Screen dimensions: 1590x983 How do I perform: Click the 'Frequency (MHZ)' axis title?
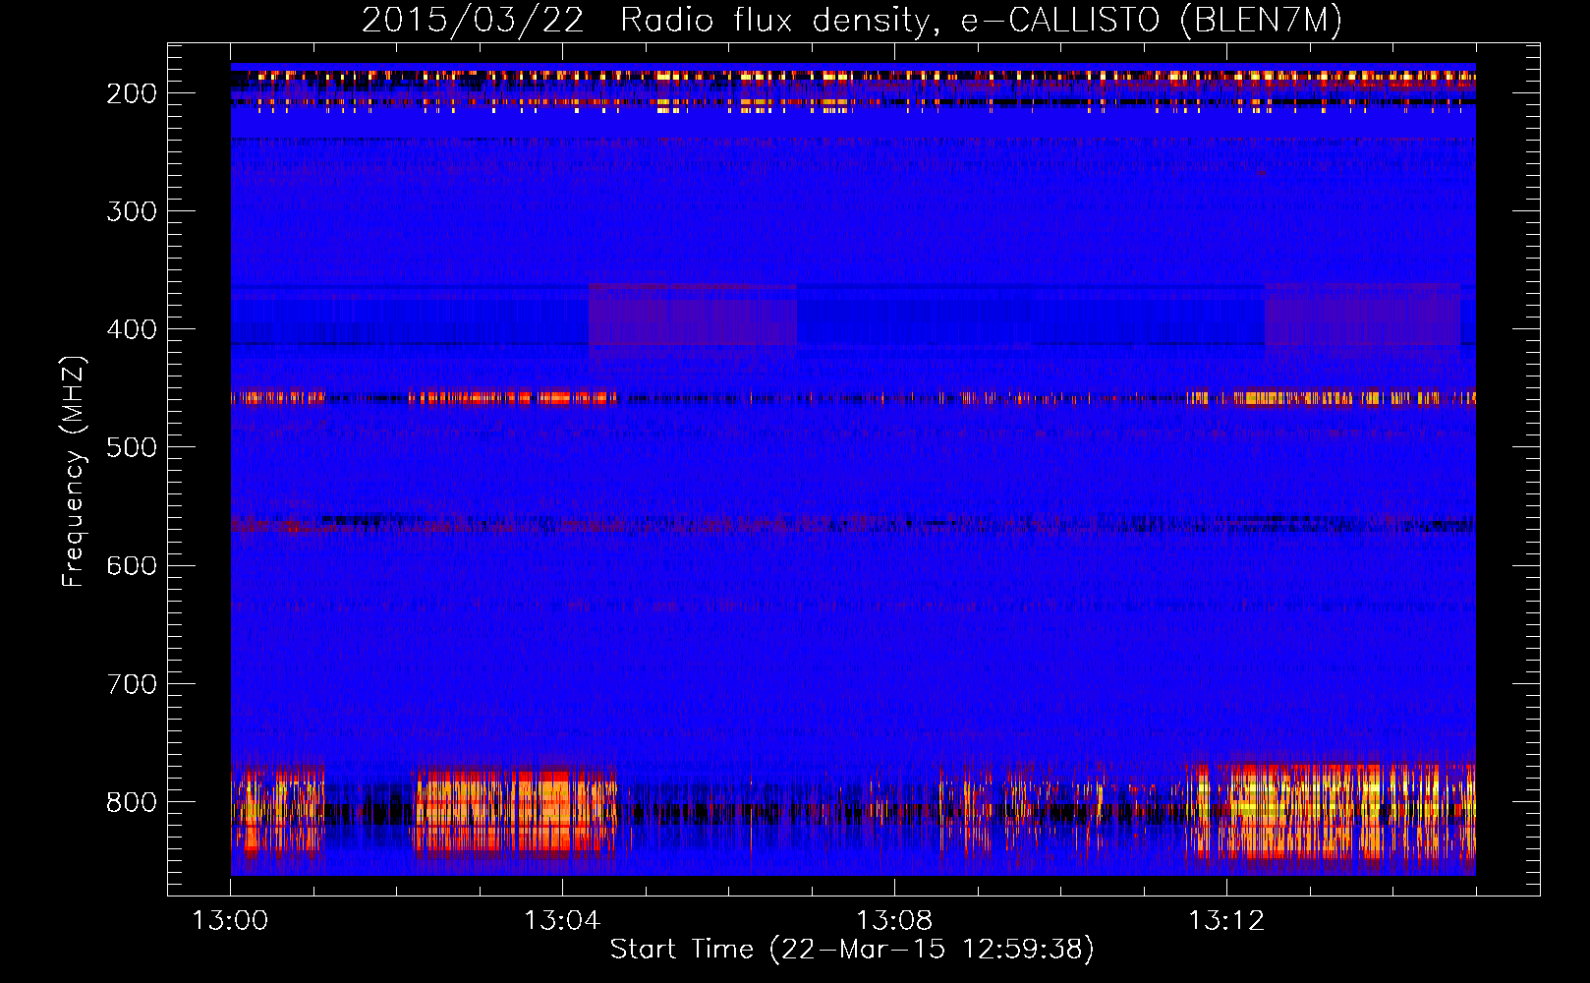click(x=75, y=471)
